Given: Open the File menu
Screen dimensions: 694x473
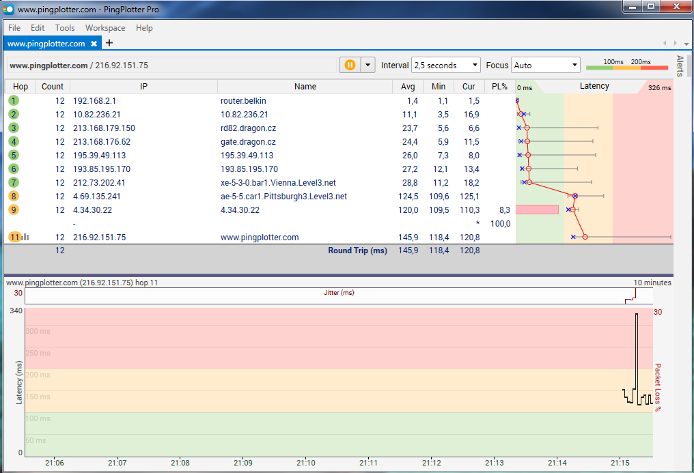Looking at the screenshot, I should click(14, 28).
